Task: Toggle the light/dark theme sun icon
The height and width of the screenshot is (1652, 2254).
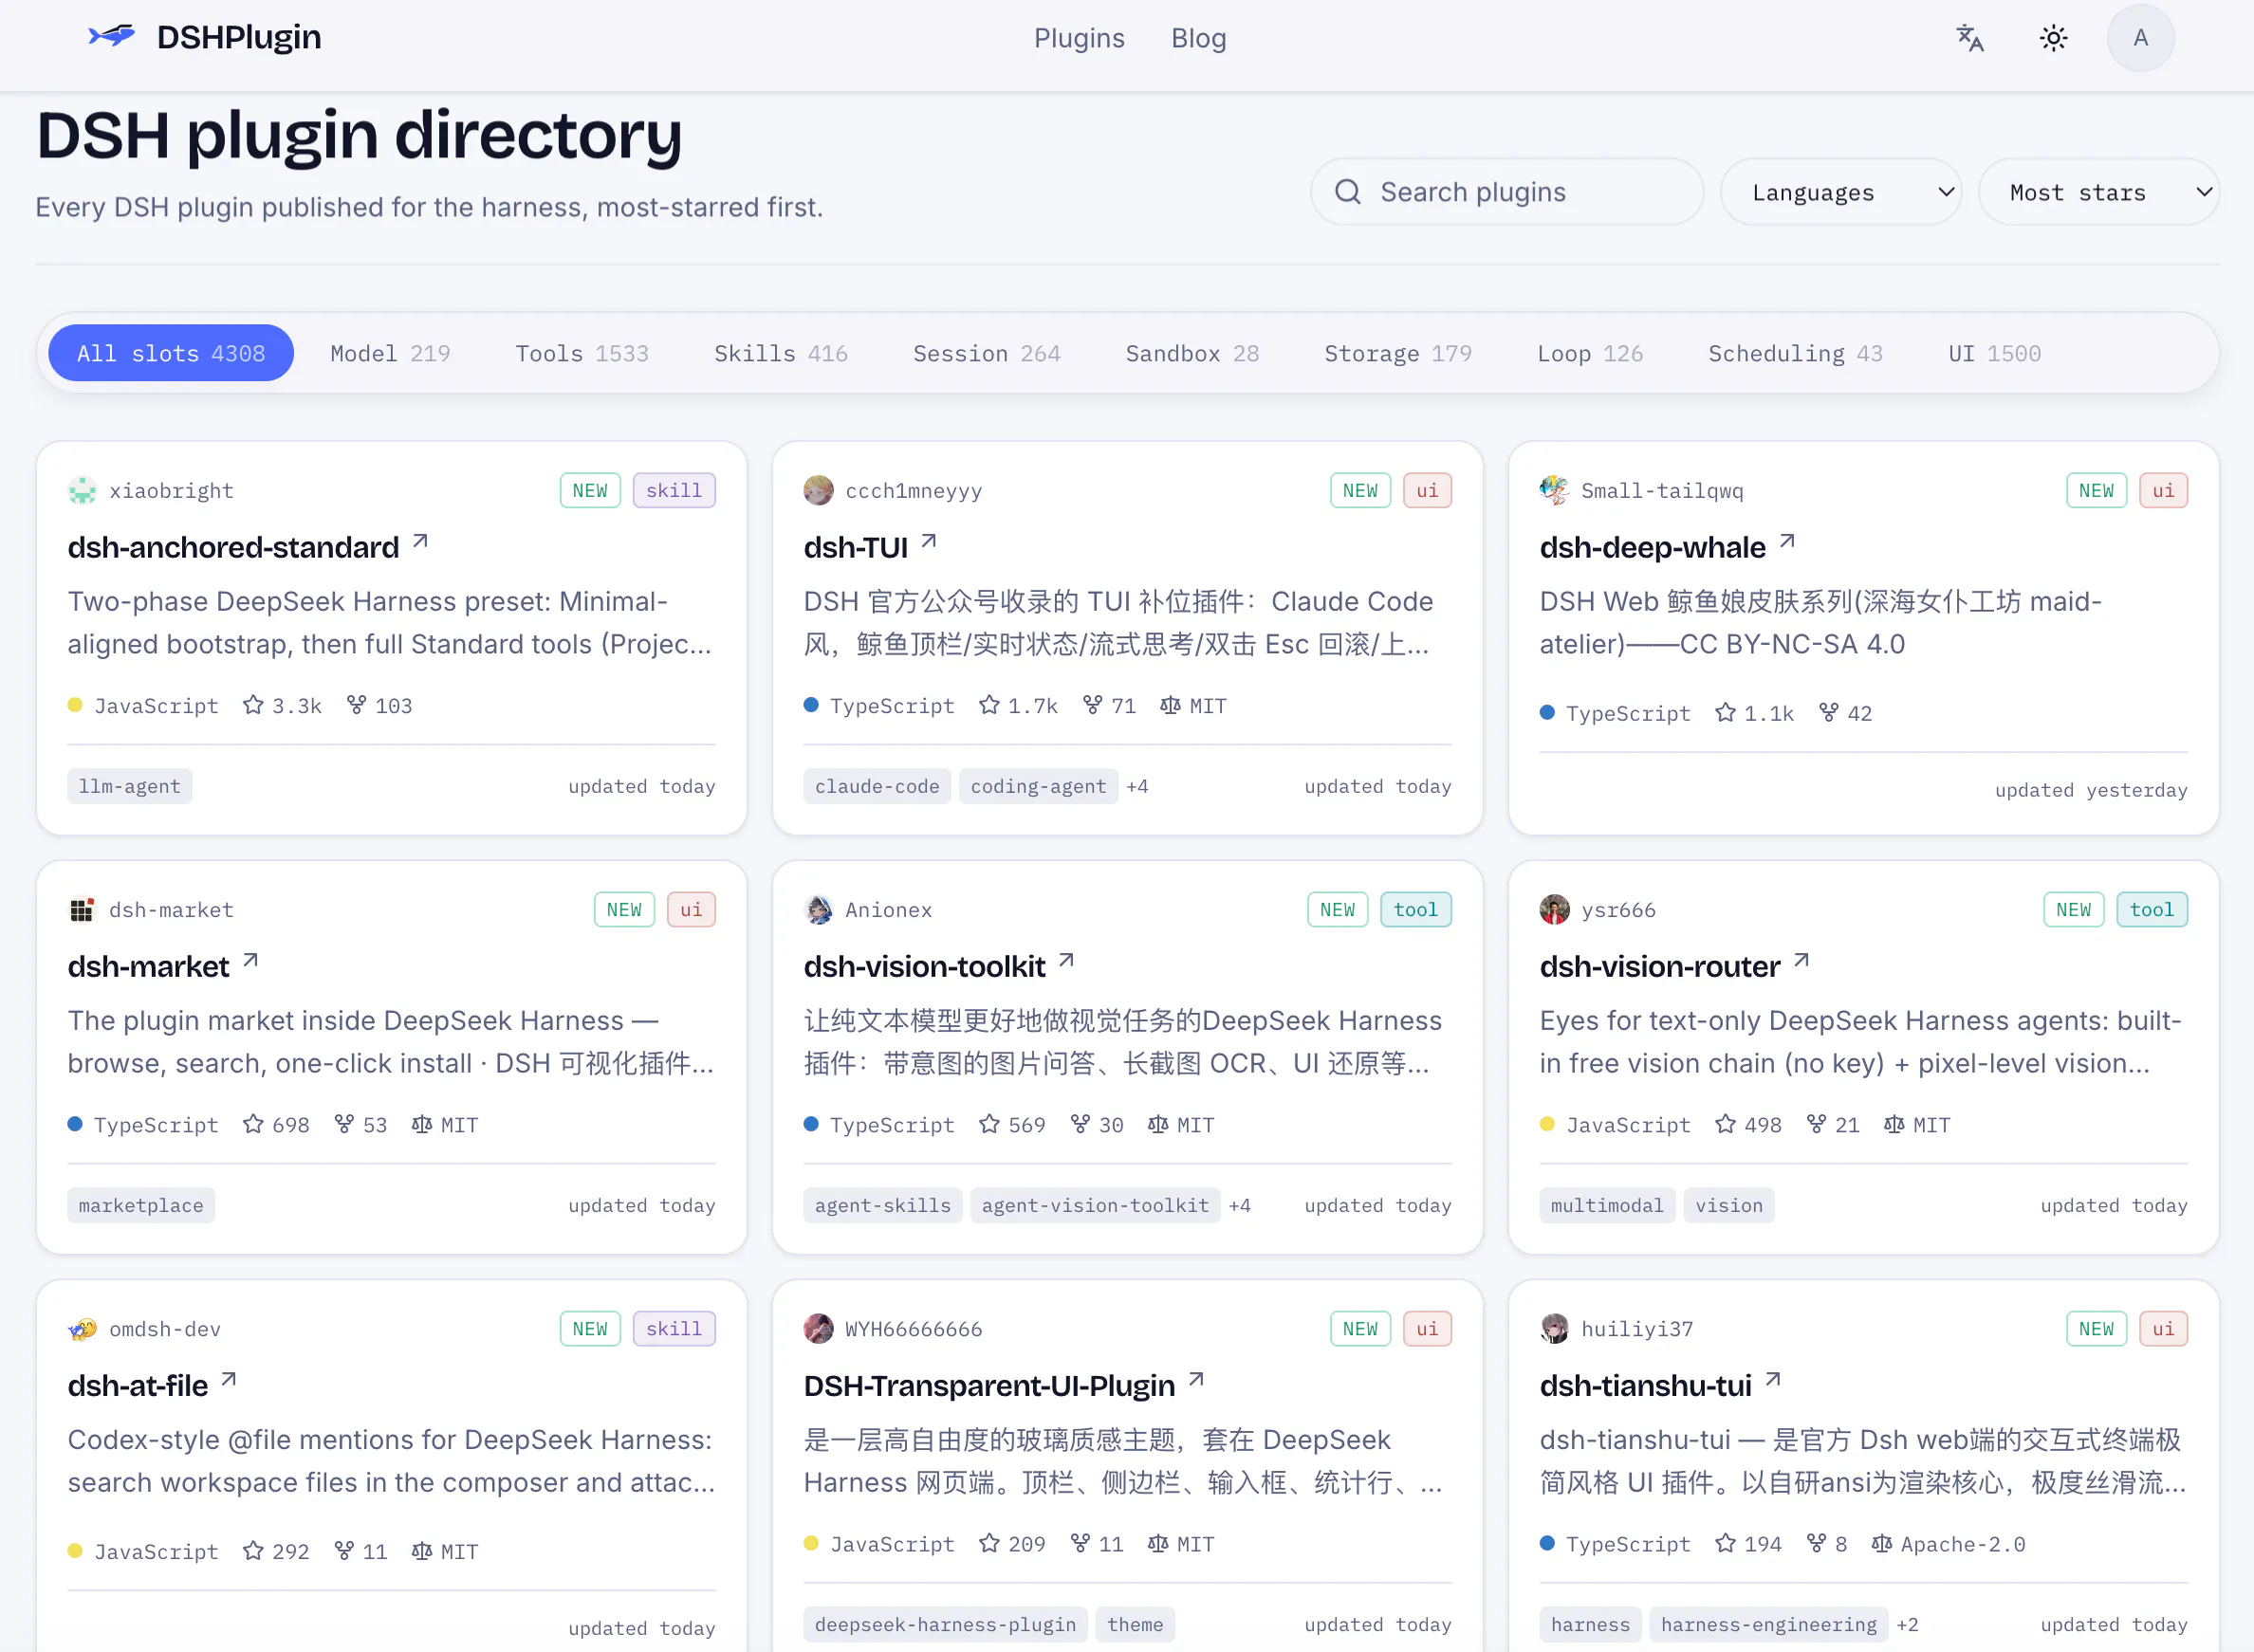Action: [x=2053, y=38]
